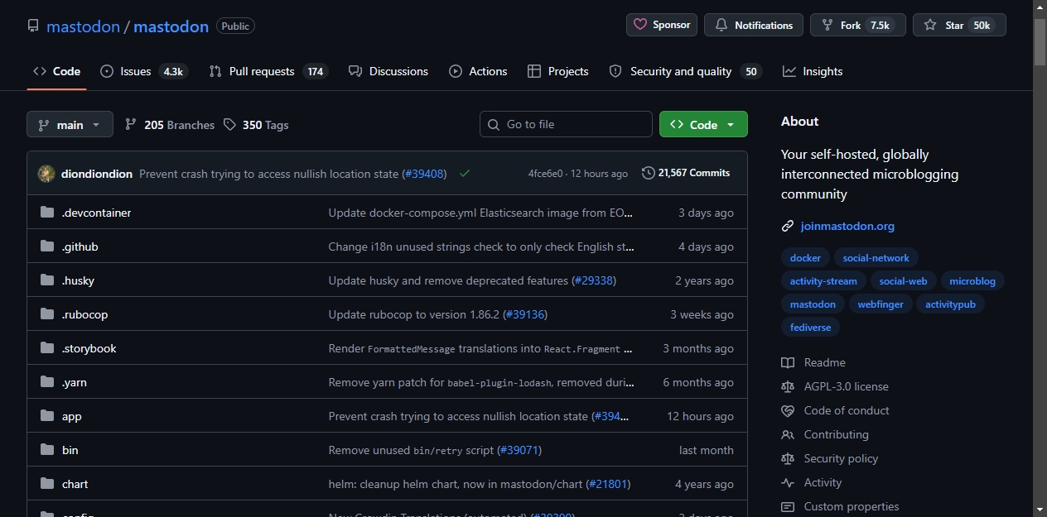Click the book icon beside Readme
This screenshot has width=1047, height=517.
point(788,362)
